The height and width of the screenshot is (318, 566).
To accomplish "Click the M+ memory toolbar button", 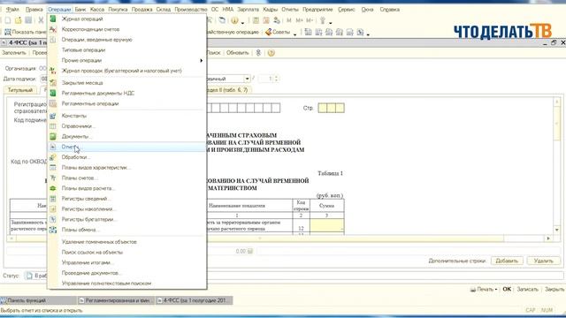I will coord(299,21).
